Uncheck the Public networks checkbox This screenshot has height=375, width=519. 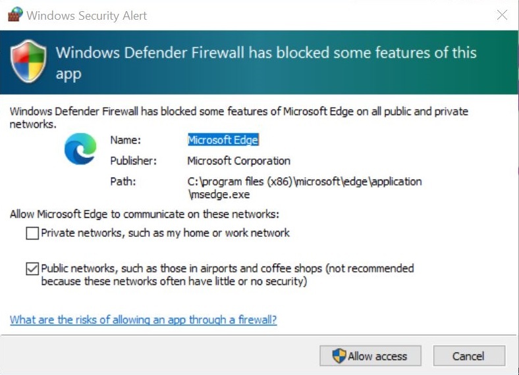[32, 268]
